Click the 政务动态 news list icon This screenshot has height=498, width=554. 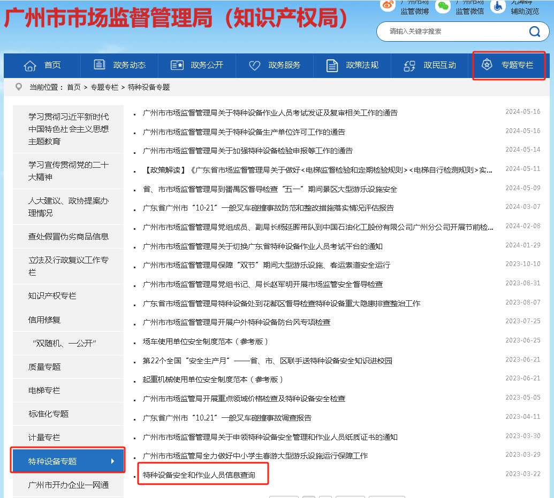[100, 65]
